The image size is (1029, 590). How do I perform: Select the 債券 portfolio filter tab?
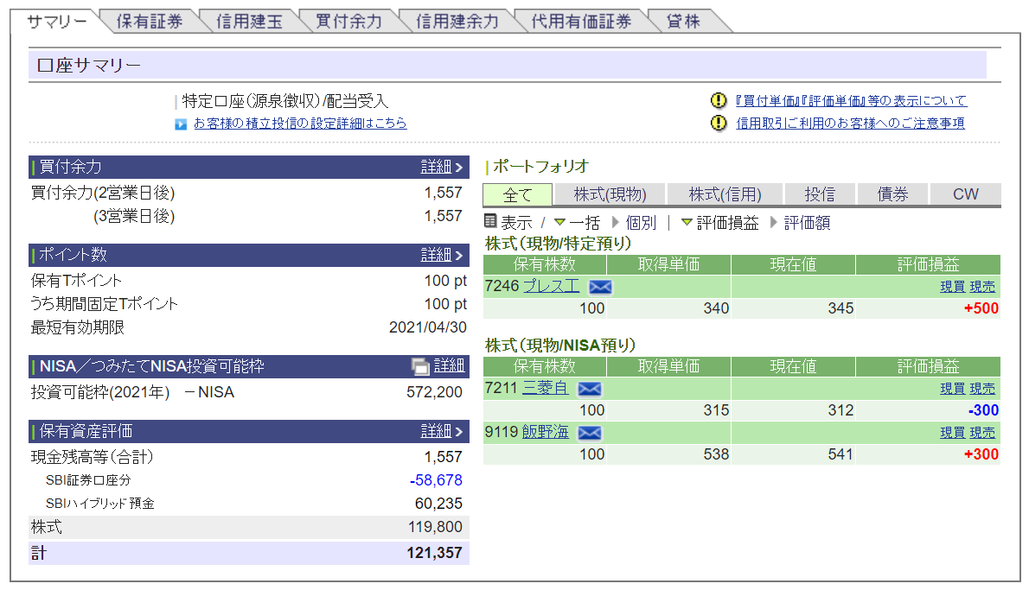click(892, 194)
